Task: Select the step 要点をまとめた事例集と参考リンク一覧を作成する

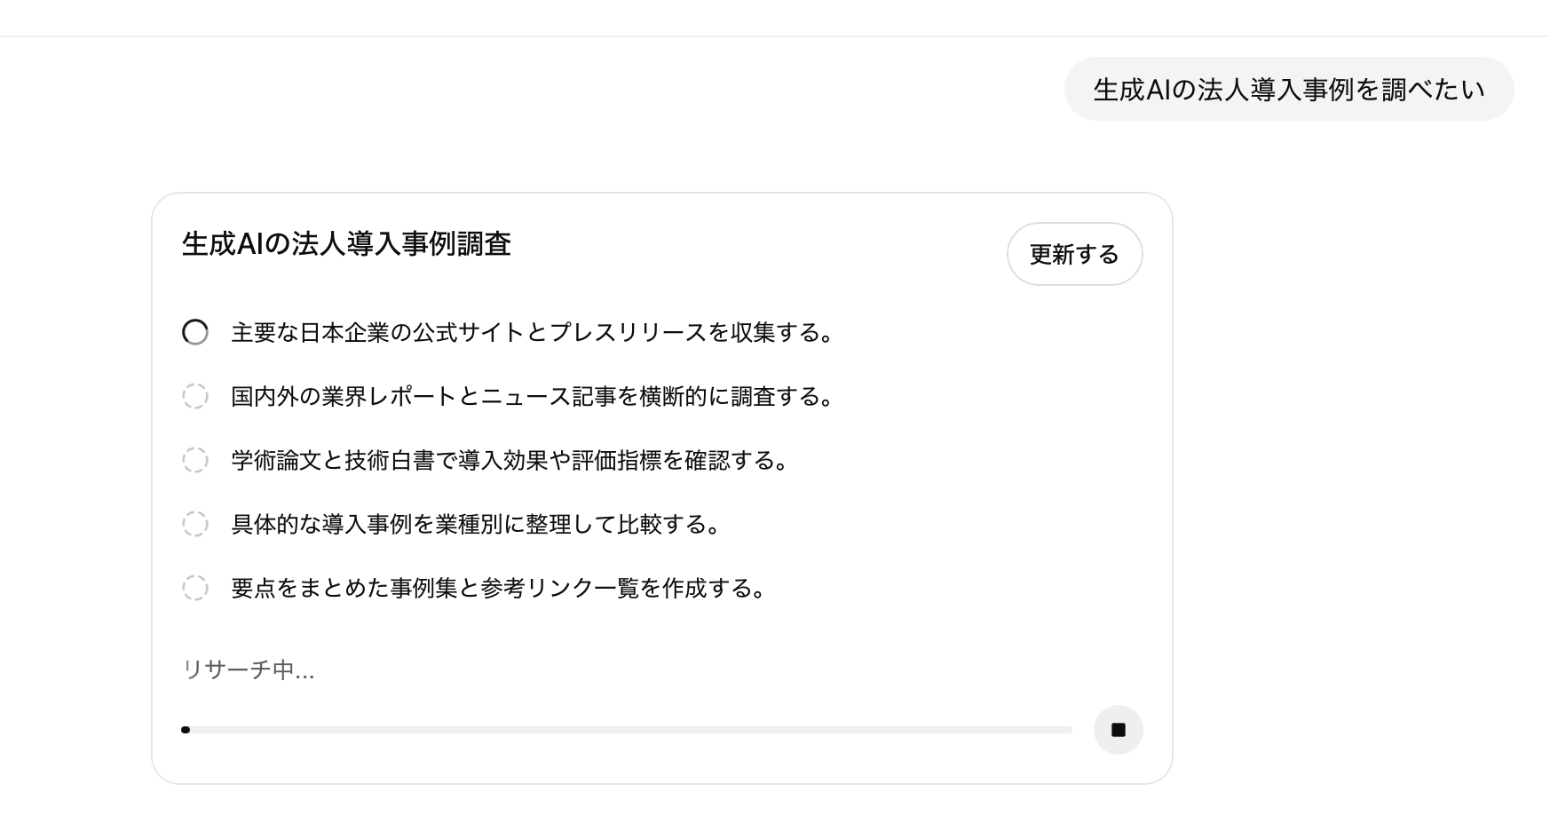Action: [499, 589]
